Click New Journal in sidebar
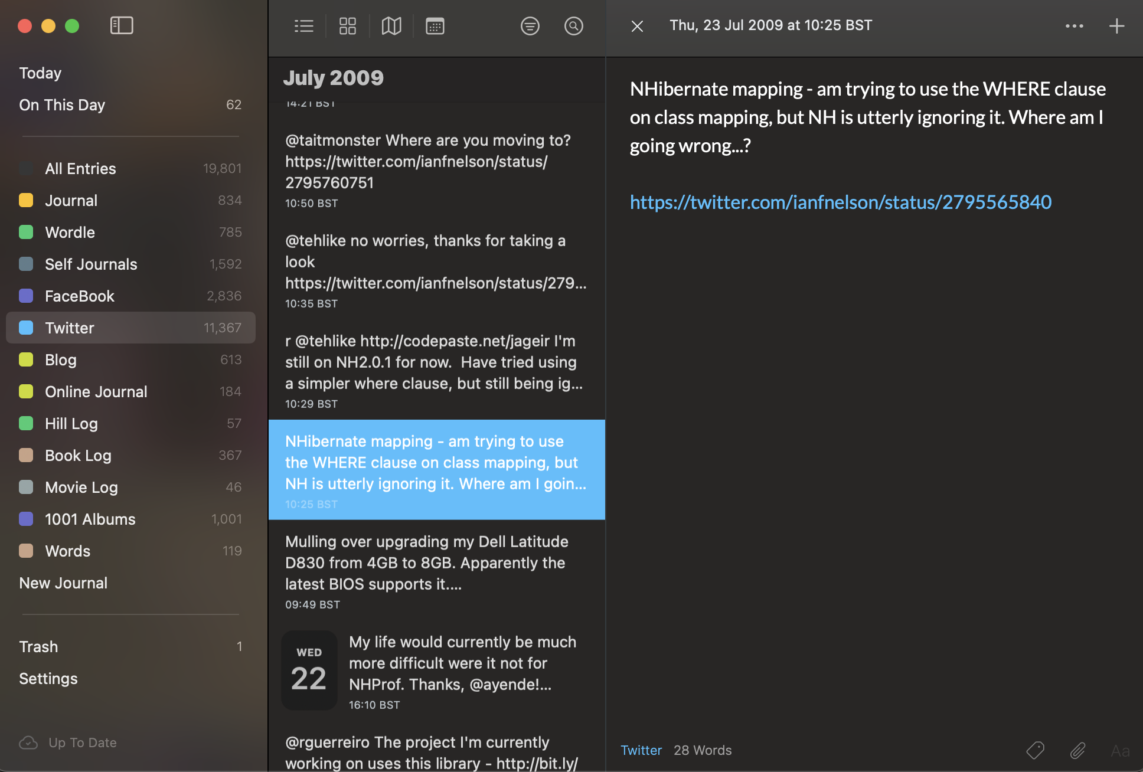Image resolution: width=1143 pixels, height=772 pixels. 63,583
